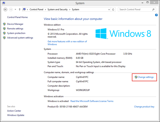Click the Product ID number text
The image size is (160, 122).
73,107
